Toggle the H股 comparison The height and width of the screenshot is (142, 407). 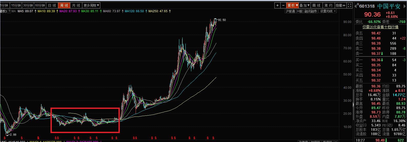300,11
